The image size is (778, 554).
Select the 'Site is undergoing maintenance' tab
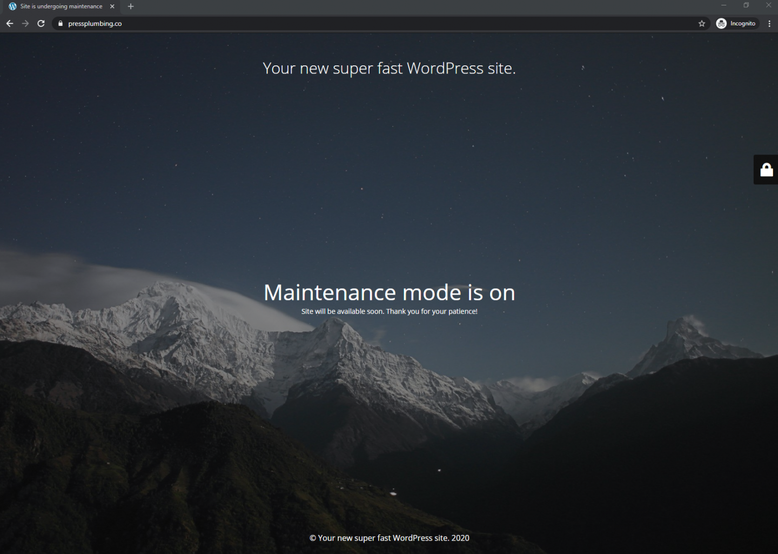point(62,6)
